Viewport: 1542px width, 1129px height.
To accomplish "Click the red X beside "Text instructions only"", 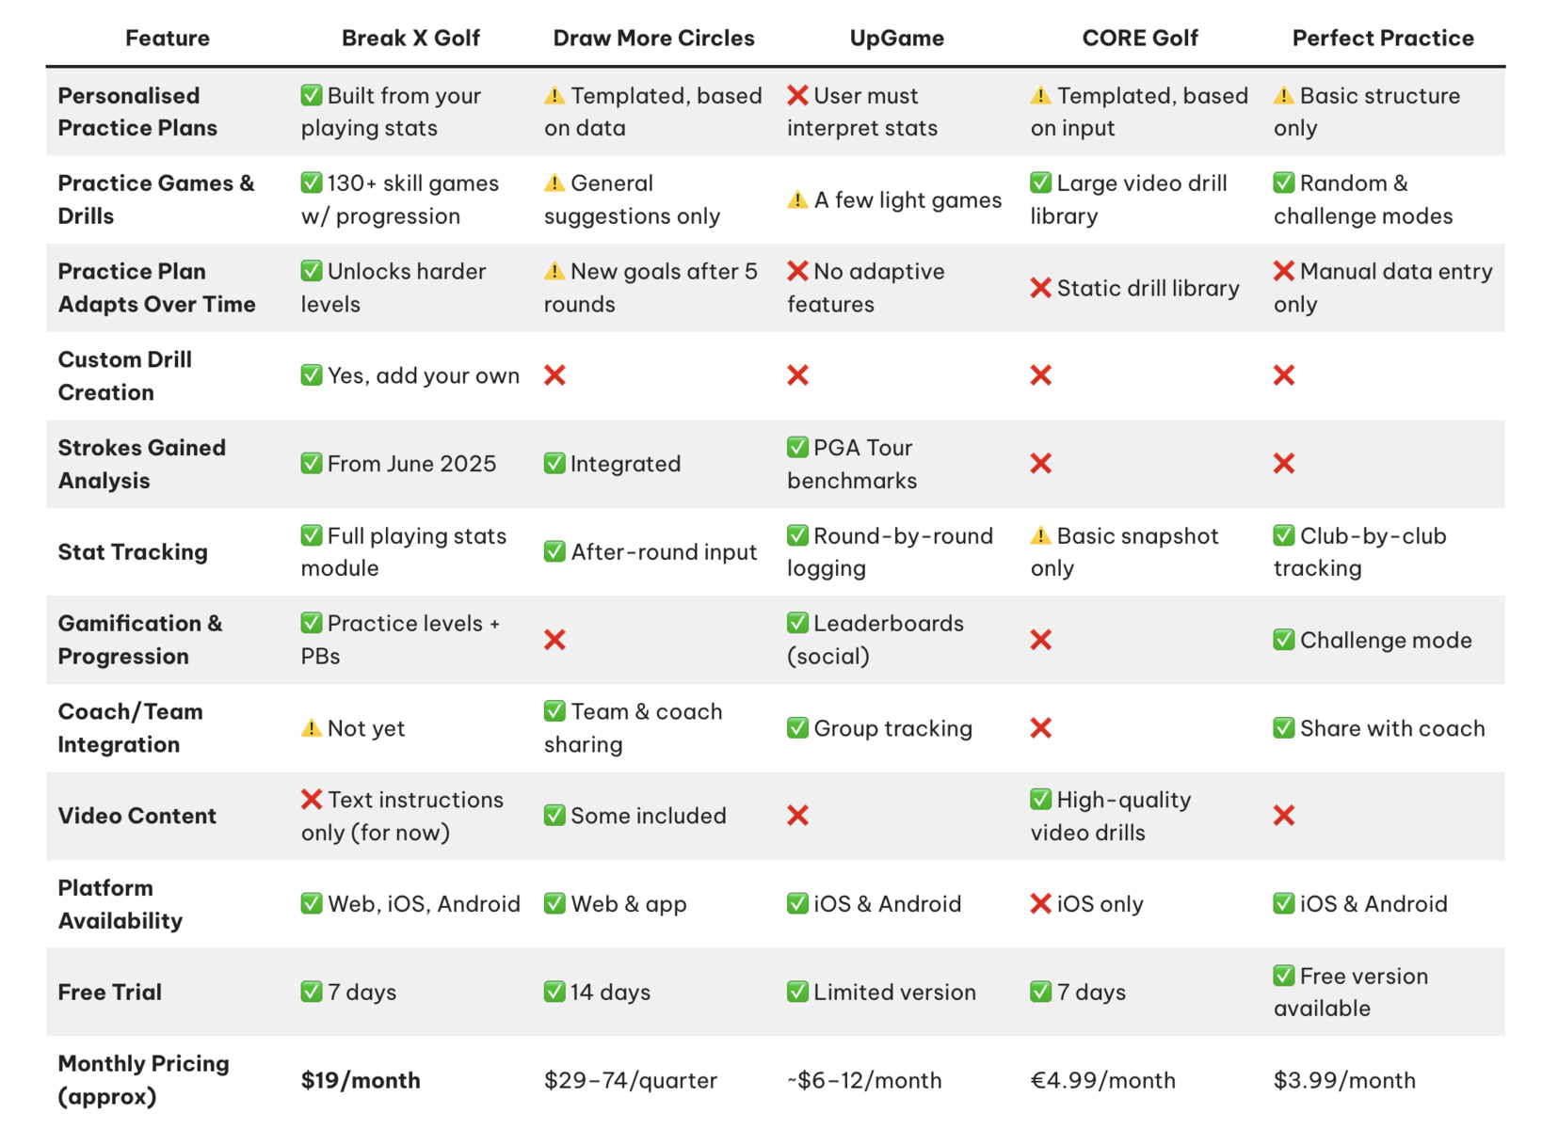I will [x=312, y=800].
